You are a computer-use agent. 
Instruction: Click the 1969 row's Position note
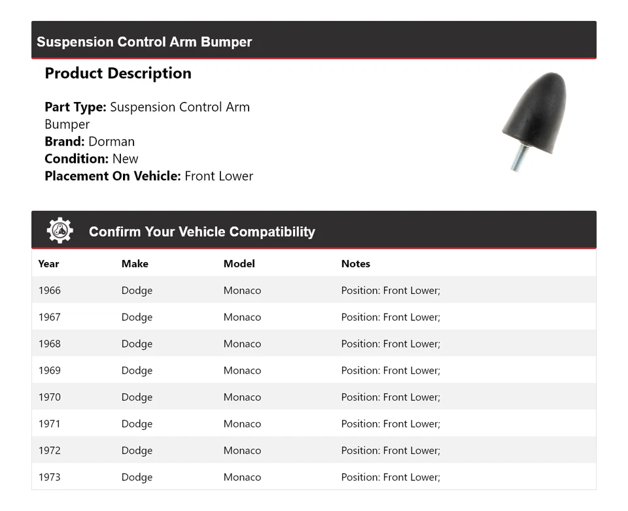[391, 371]
